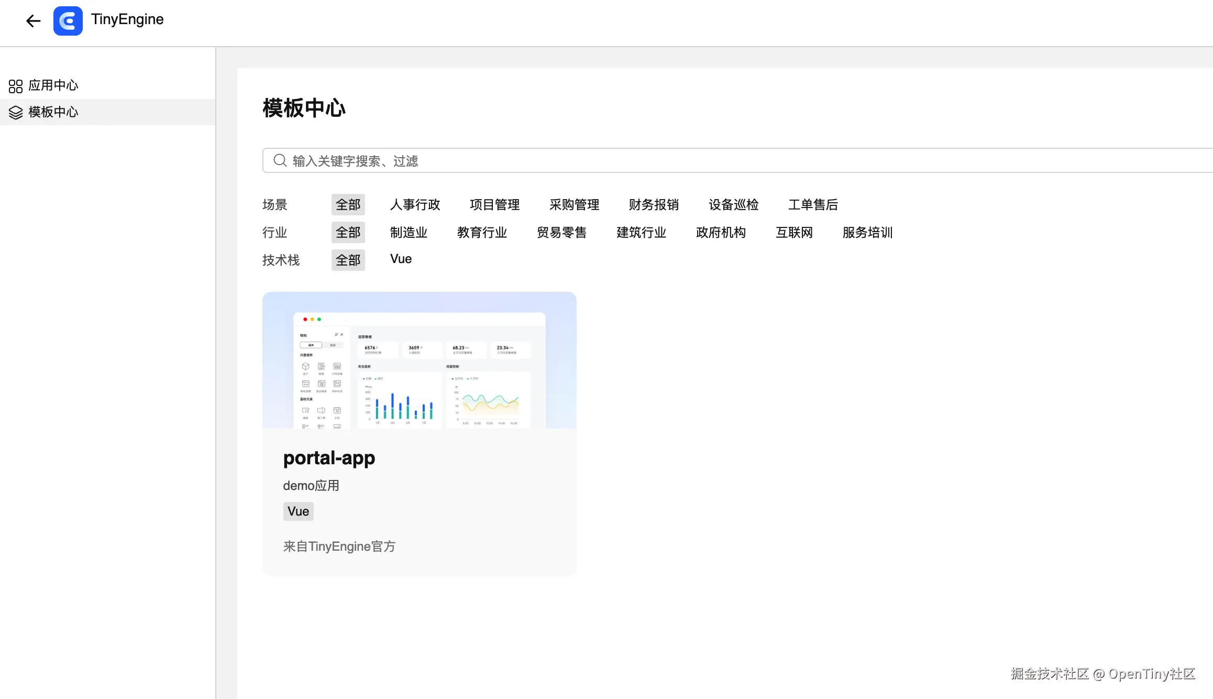1213x699 pixels.
Task: Filter by 项目管理 scene
Action: tap(494, 204)
